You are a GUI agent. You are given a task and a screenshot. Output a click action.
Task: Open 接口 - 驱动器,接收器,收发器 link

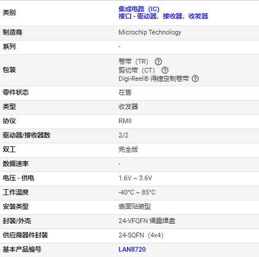pyautogui.click(x=163, y=16)
